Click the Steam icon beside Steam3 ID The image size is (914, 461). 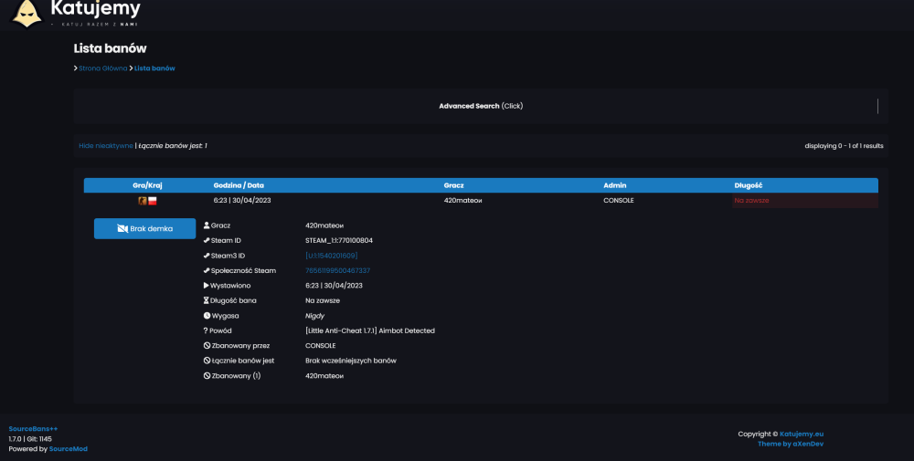(x=207, y=256)
